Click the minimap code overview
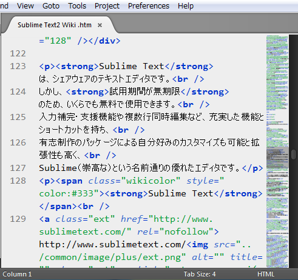Screen dimensions: 298x280 tap(277, 152)
